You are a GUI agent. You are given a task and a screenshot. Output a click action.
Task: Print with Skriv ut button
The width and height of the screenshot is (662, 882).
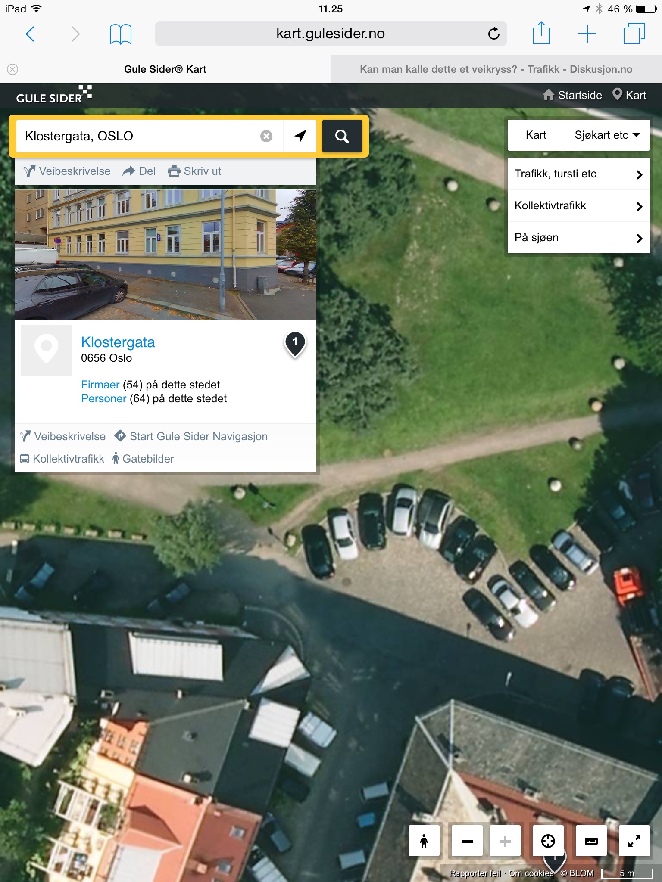point(194,171)
